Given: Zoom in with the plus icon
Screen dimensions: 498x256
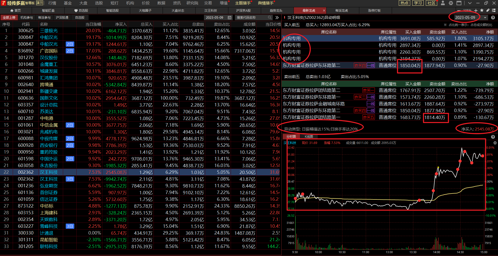Looking at the screenshot, I should [x=476, y=10].
